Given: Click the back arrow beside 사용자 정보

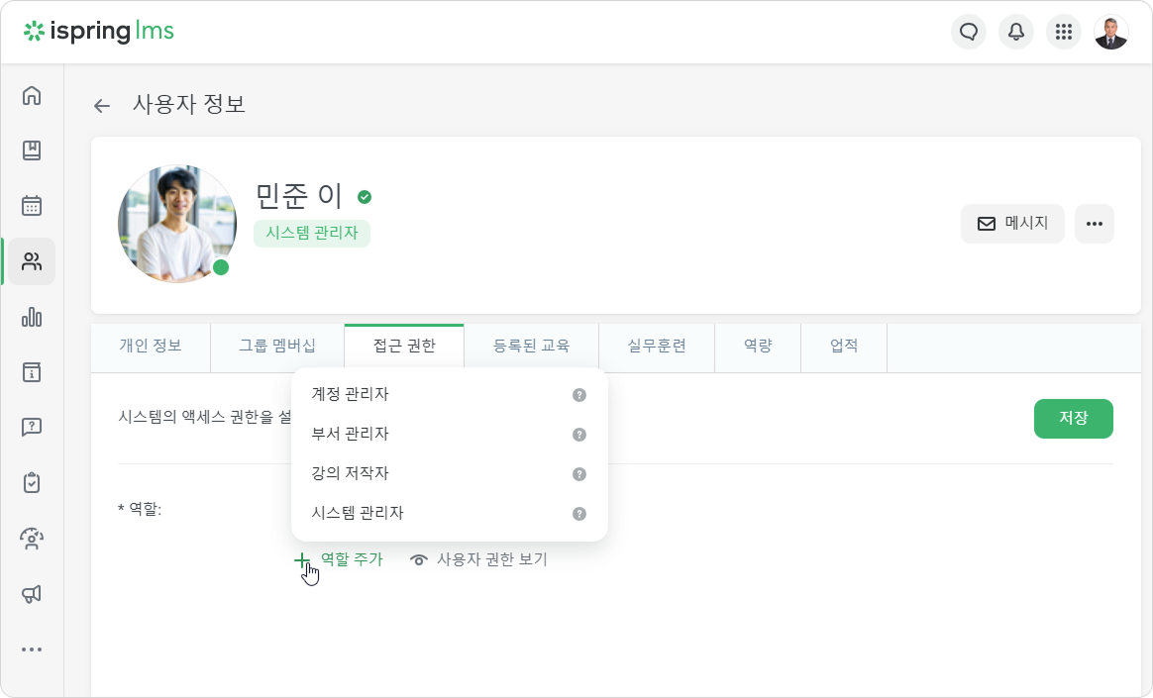Looking at the screenshot, I should 101,106.
